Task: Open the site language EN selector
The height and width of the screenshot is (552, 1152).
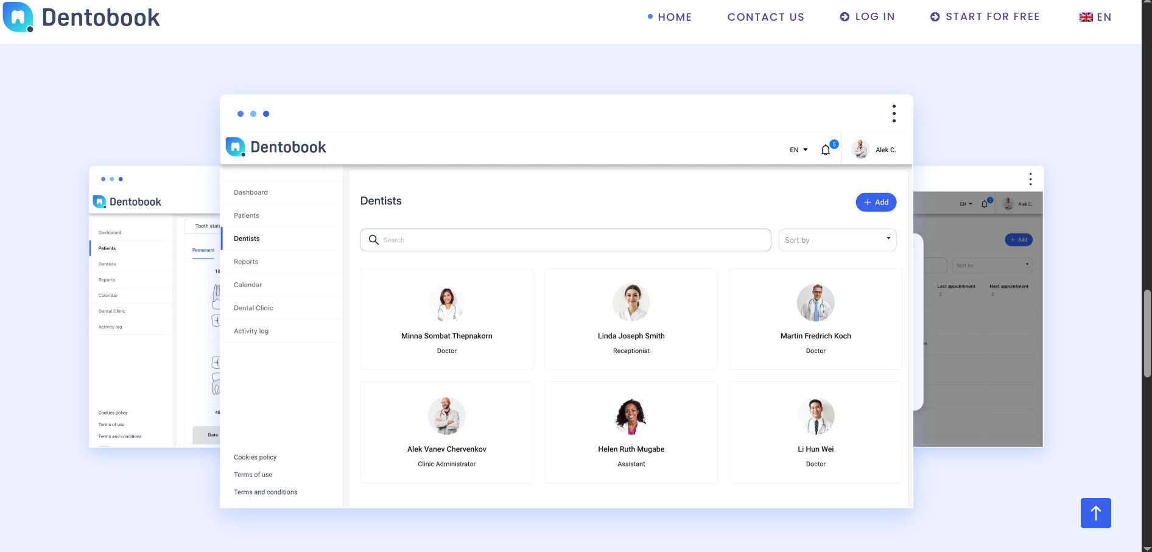Action: 1095,17
